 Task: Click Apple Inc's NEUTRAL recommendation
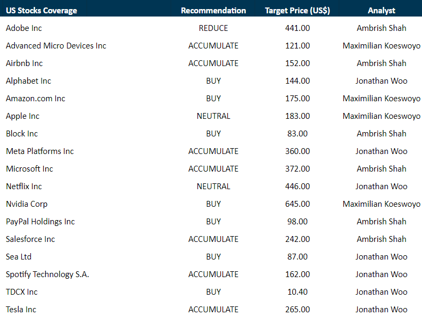[213, 116]
